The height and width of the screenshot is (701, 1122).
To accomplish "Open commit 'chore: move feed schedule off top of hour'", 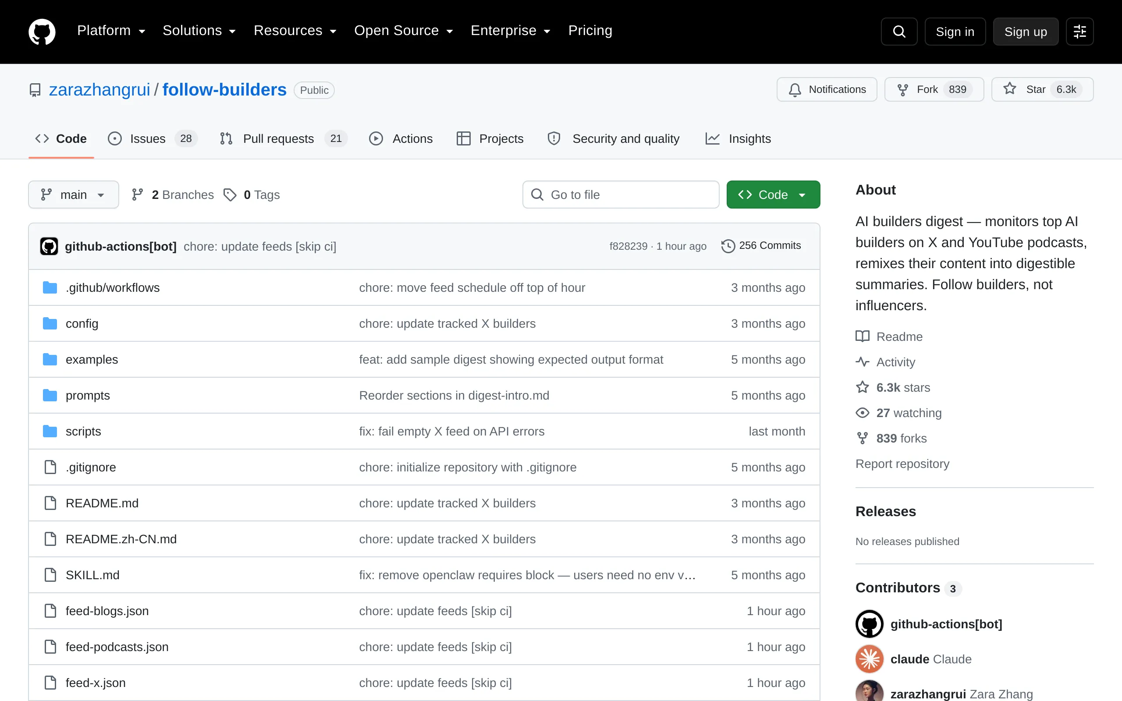I will tap(472, 287).
